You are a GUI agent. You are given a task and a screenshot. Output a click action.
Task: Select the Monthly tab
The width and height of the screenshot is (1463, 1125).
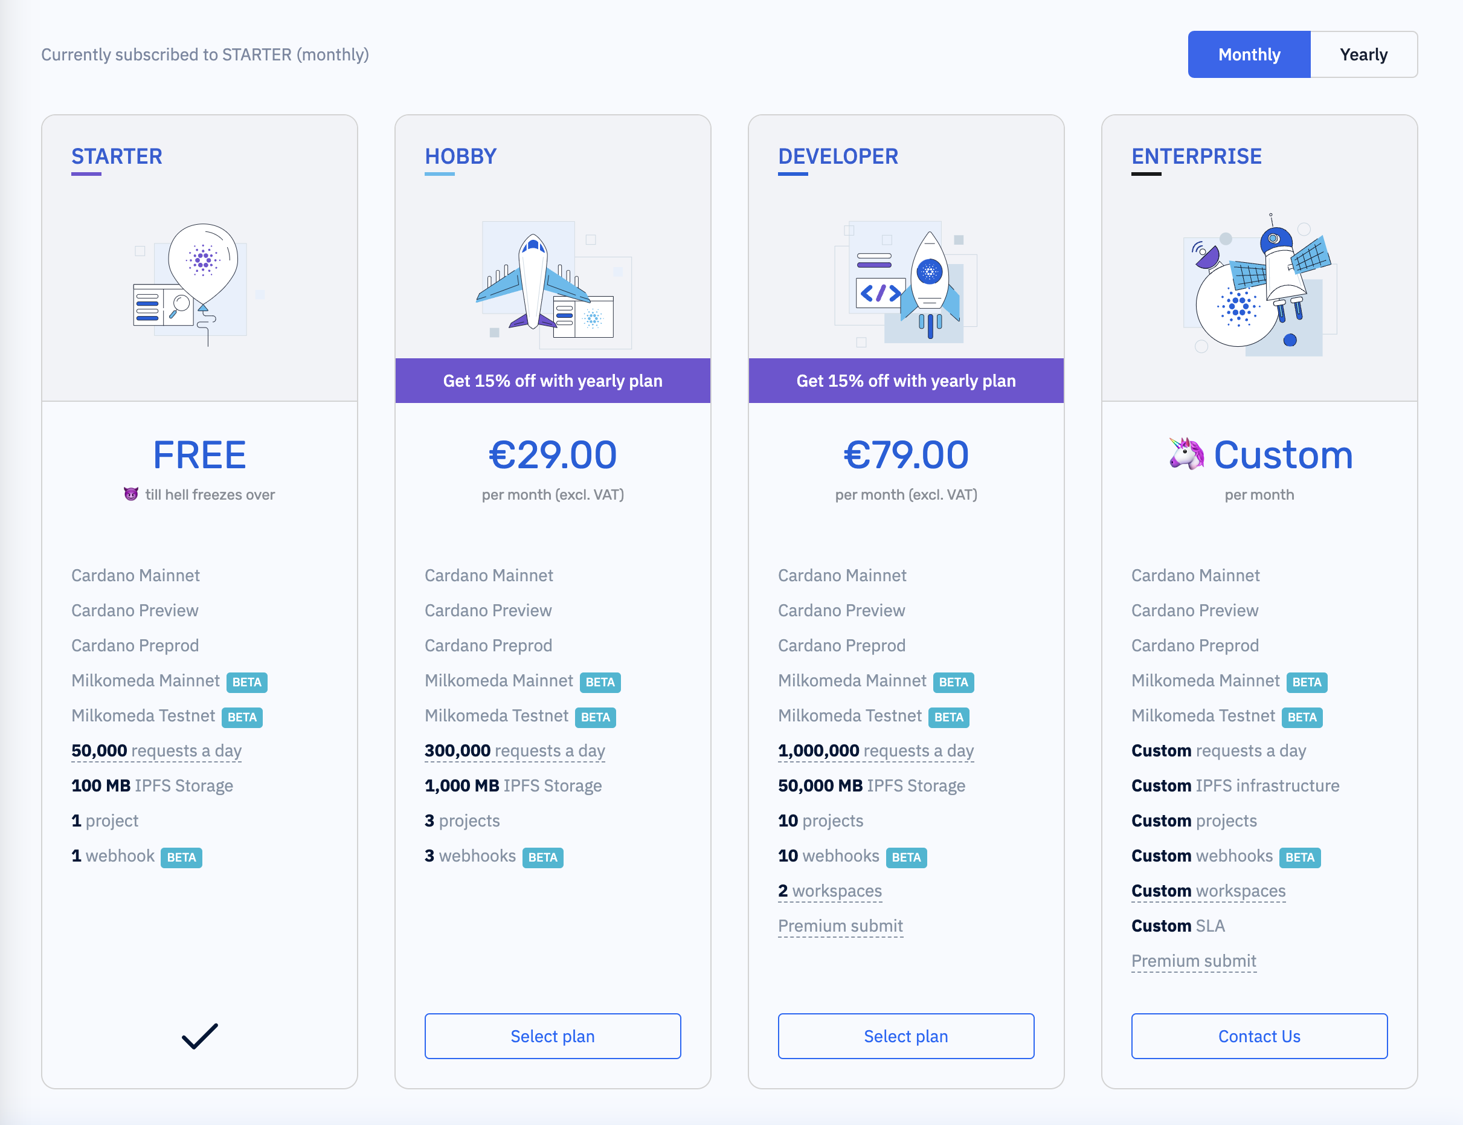(x=1249, y=53)
